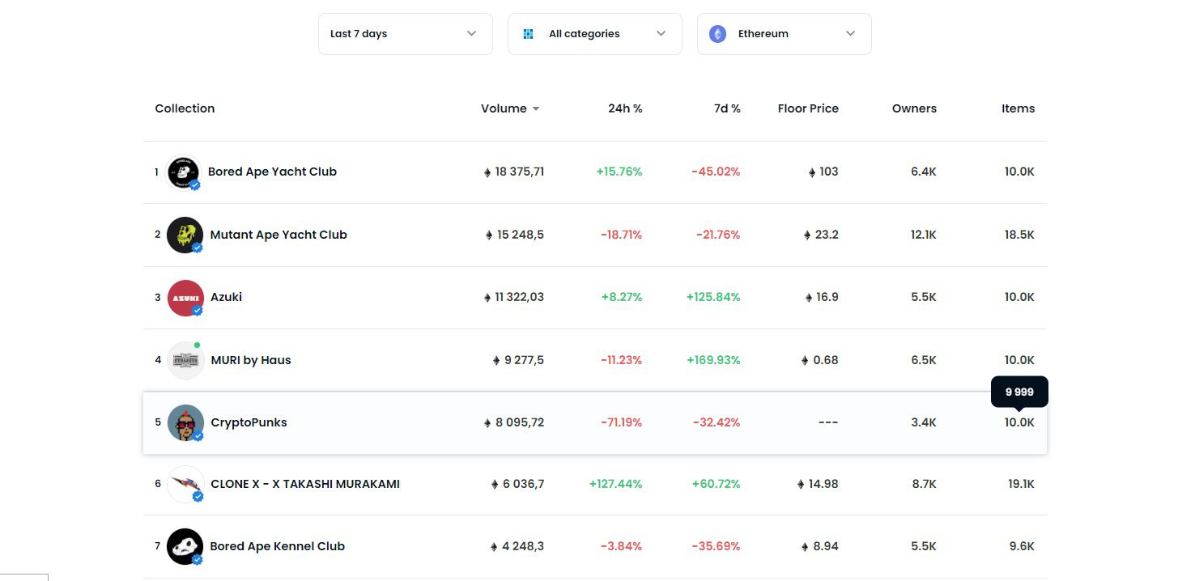Viewport: 1178px width, 581px height.
Task: Click the 24h % column header
Action: click(625, 108)
